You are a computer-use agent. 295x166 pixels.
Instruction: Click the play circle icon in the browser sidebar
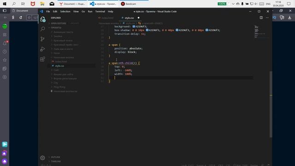coord(5,77)
